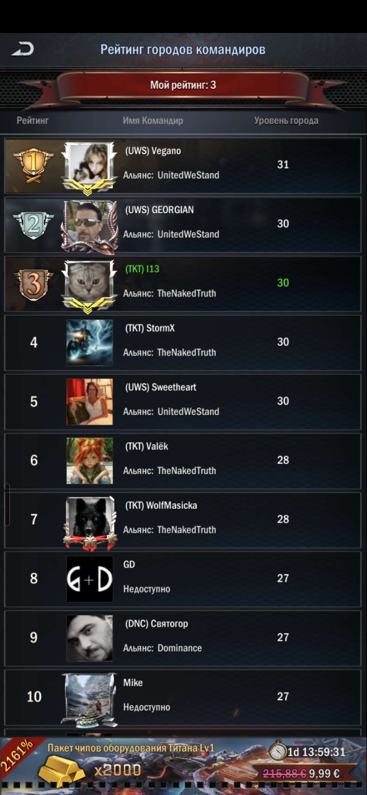This screenshot has height=795, width=367.
Task: Select the Мой рейтинг: 3 banner
Action: click(x=183, y=85)
